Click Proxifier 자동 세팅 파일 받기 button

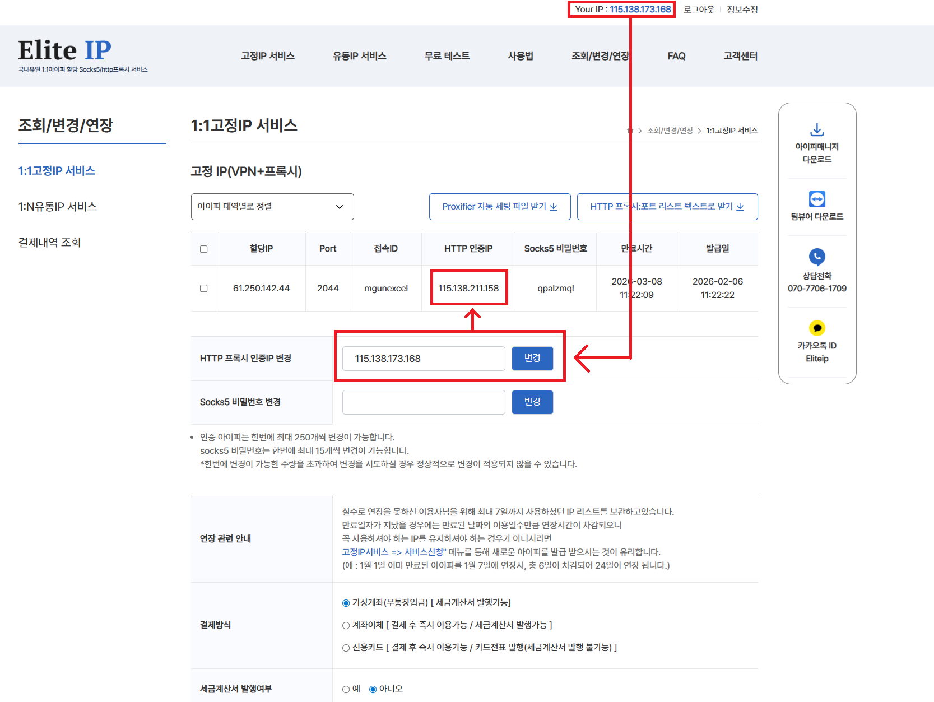click(x=499, y=207)
